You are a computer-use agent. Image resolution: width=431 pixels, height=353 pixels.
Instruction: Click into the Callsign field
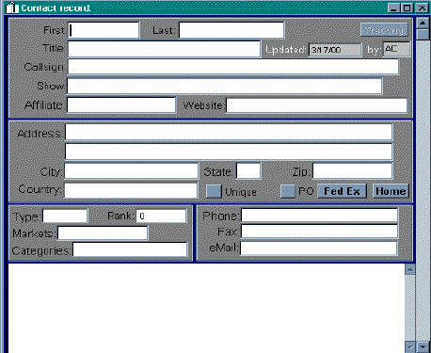click(x=233, y=67)
